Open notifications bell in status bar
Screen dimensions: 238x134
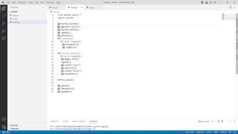pyautogui.click(x=235, y=132)
